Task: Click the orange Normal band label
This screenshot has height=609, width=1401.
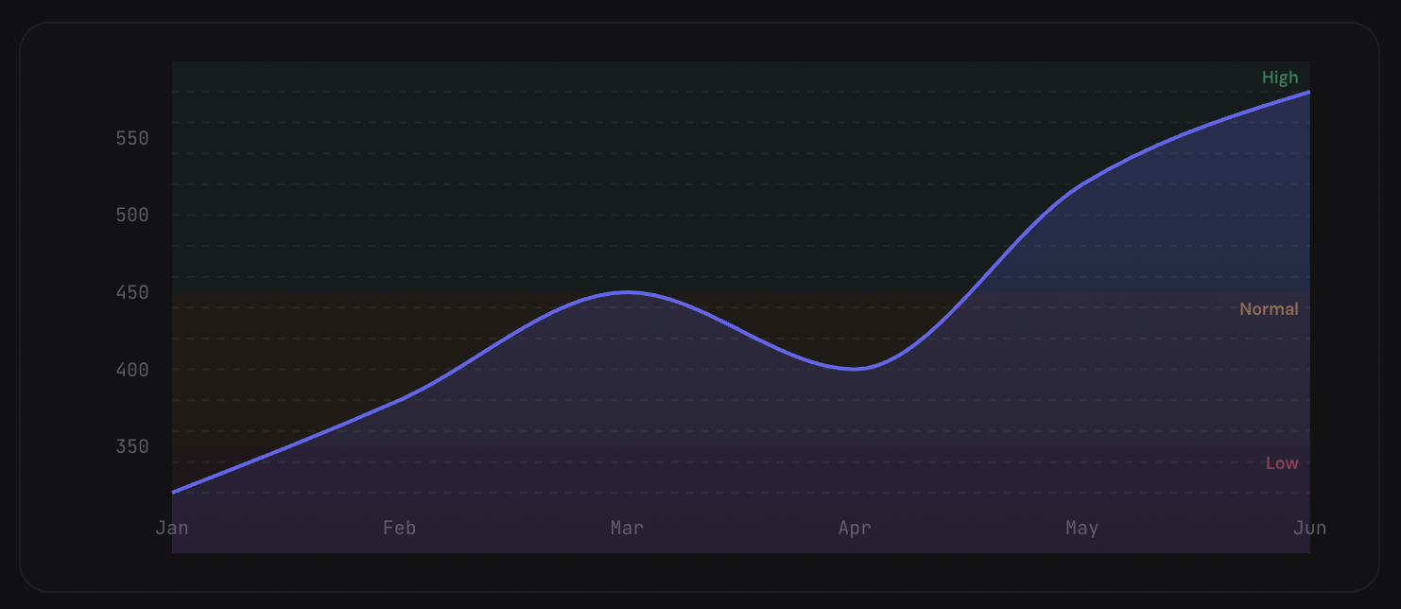Action: (1269, 309)
